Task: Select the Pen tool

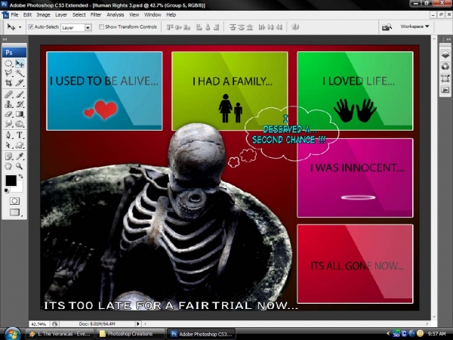Action: [x=8, y=135]
